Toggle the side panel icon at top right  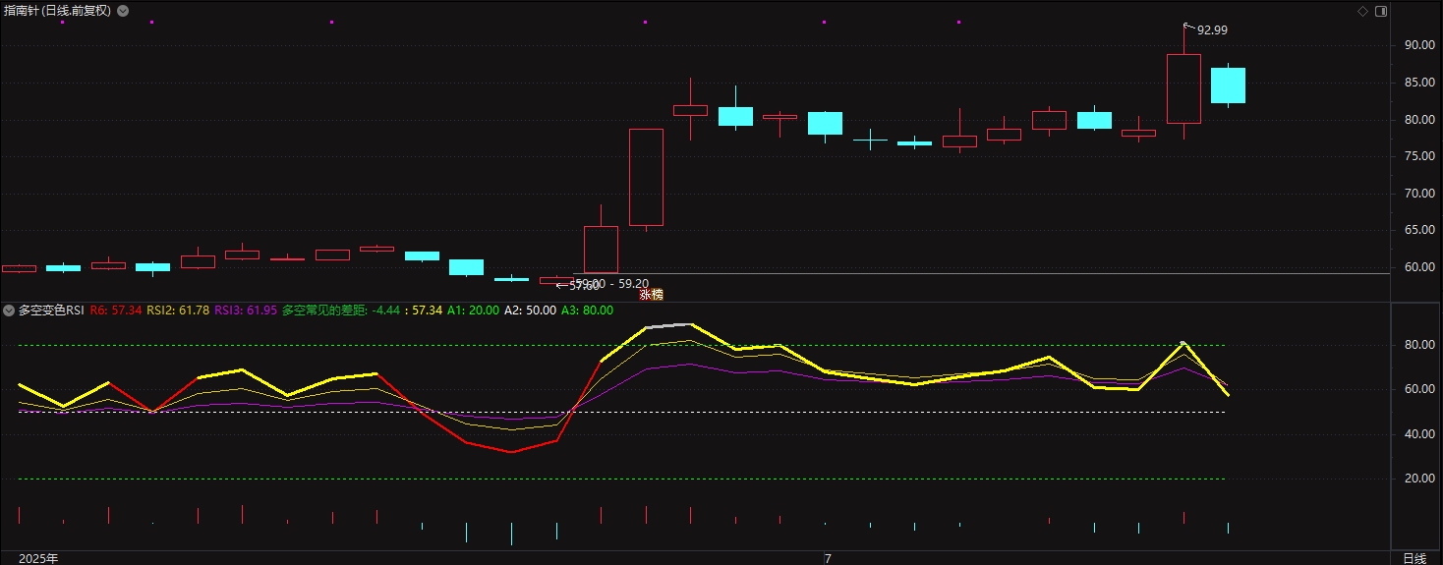pyautogui.click(x=1381, y=11)
